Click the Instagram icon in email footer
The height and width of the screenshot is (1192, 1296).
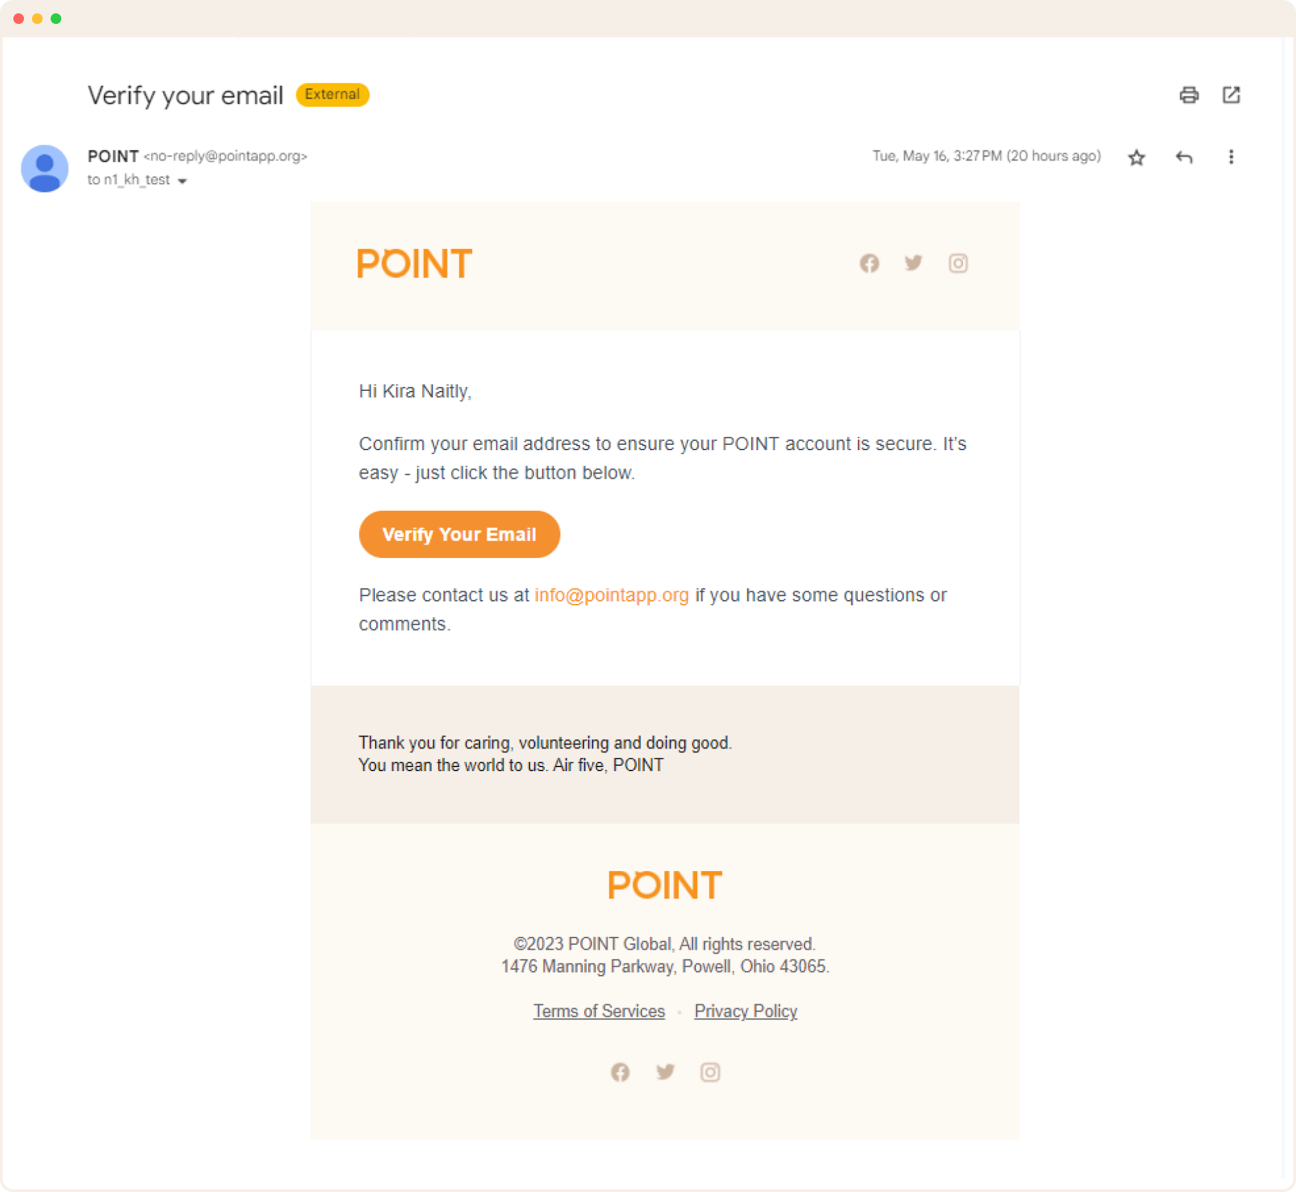[710, 1072]
